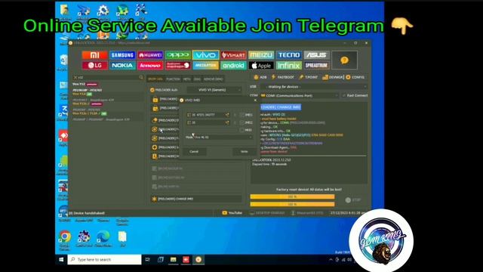
Task: Select the Nokia brand tile
Action: (122, 66)
